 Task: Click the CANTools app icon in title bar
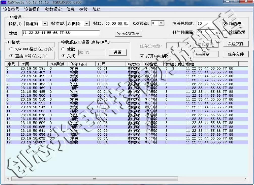pyautogui.click(x=3, y=2)
